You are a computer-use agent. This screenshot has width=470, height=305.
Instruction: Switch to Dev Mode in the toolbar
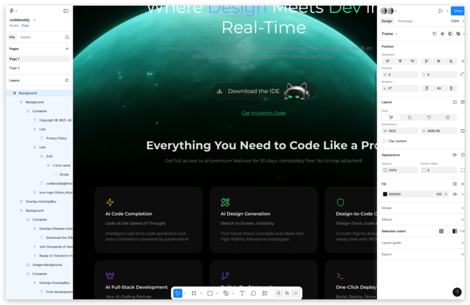tap(296, 293)
